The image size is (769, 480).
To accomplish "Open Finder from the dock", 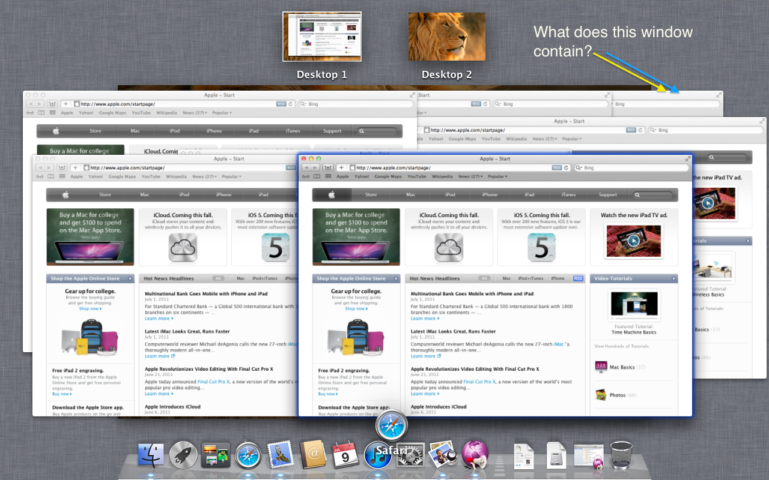I will click(x=150, y=455).
